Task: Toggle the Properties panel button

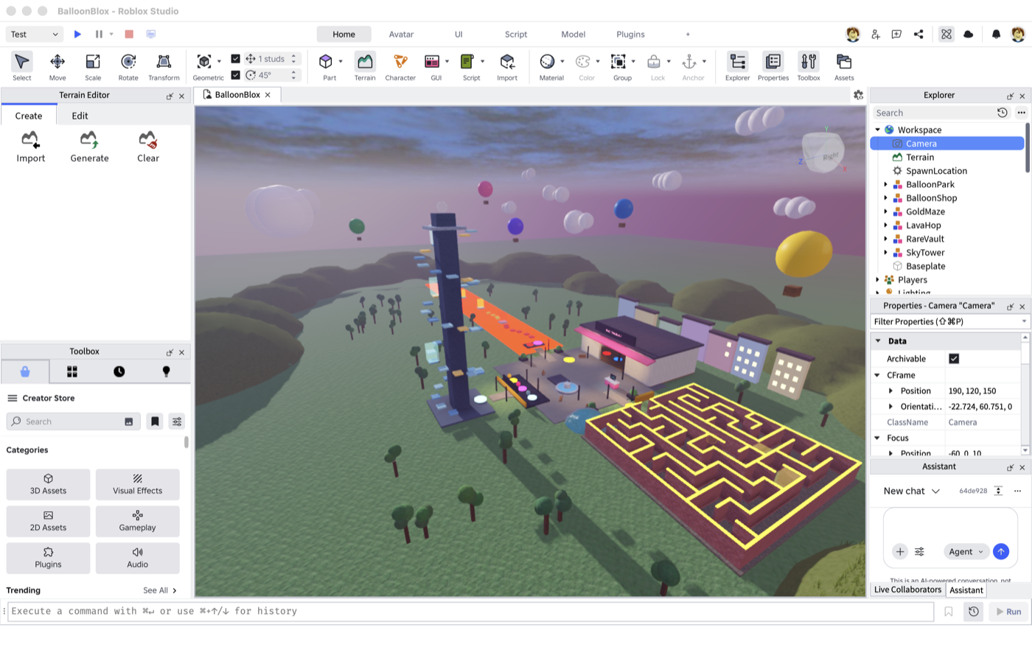Action: pos(773,66)
